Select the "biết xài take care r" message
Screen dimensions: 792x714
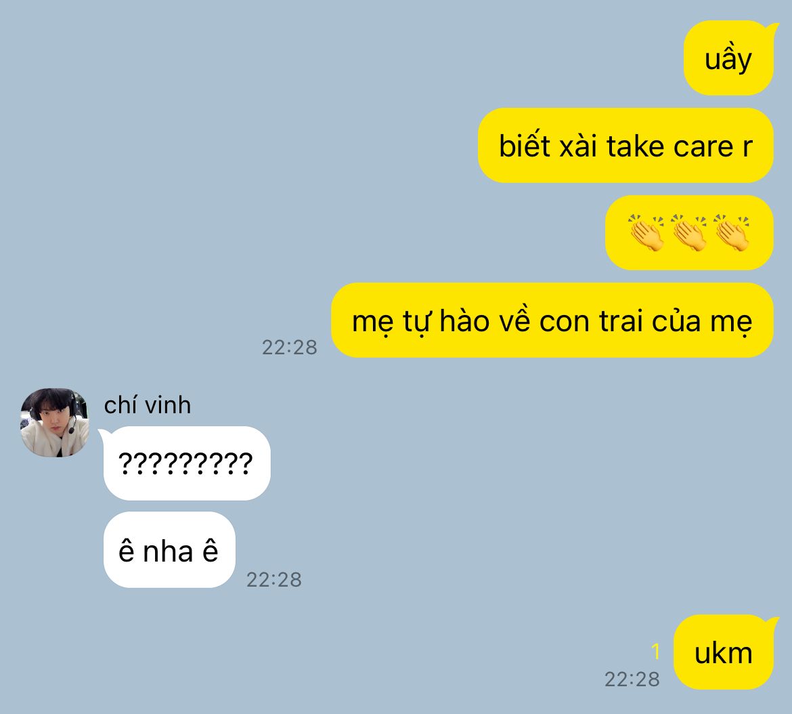pyautogui.click(x=626, y=146)
